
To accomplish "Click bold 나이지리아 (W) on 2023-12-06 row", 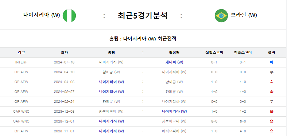I will pos(174,112).
